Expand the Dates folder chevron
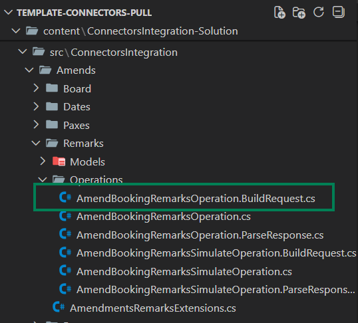Viewport: 358px width, 323px height. (x=36, y=106)
